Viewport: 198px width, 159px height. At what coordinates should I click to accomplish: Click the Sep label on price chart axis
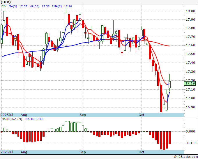pyautogui.click(x=83, y=115)
